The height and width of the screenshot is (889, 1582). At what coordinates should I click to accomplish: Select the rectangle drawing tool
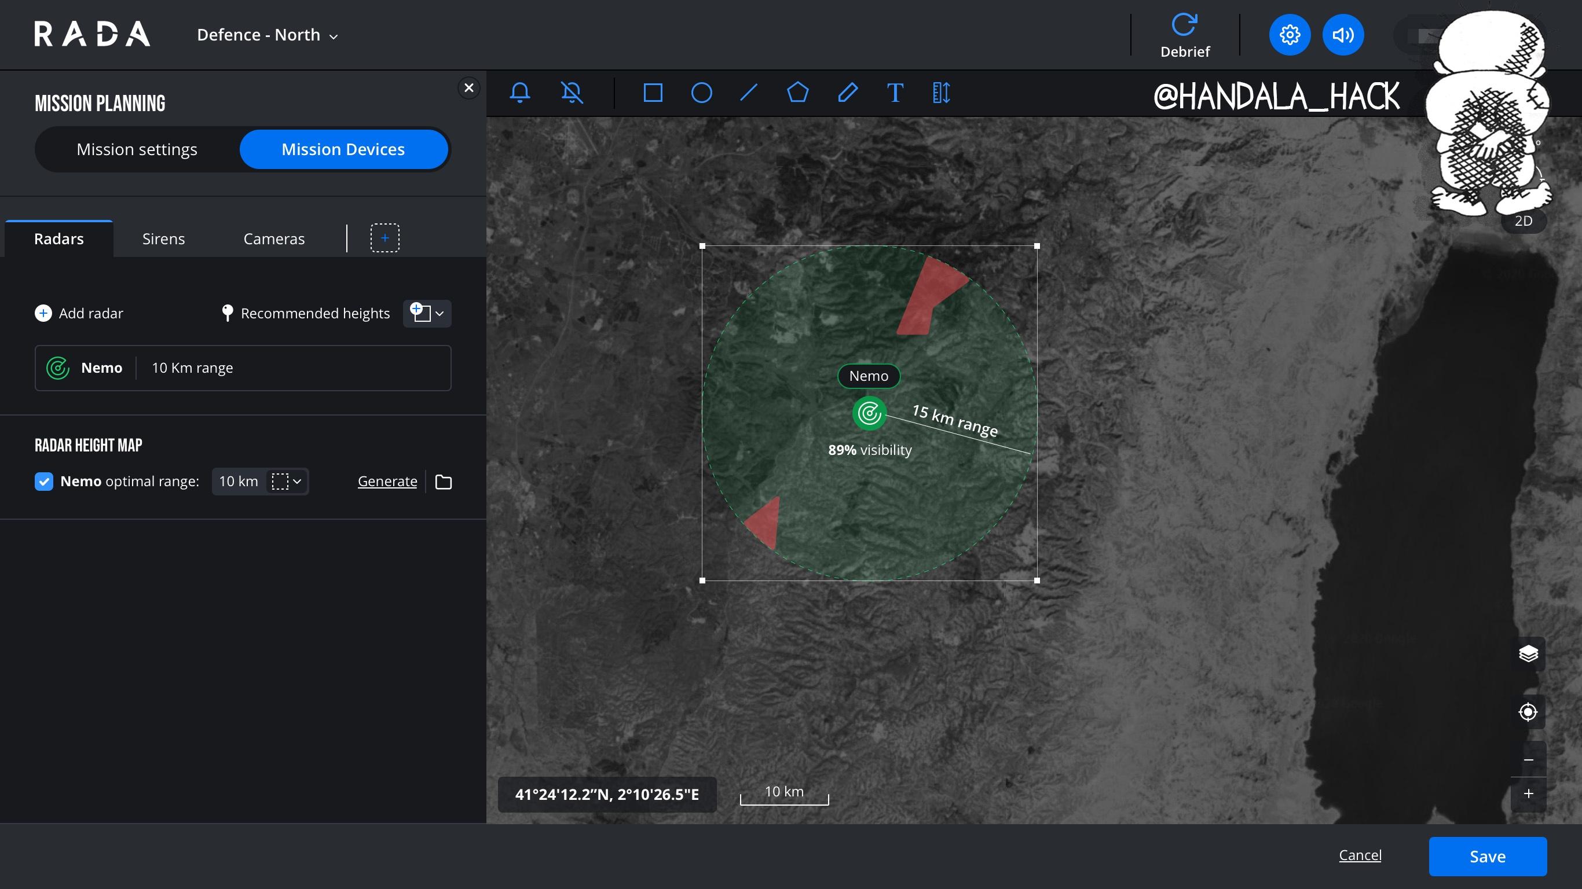point(652,93)
